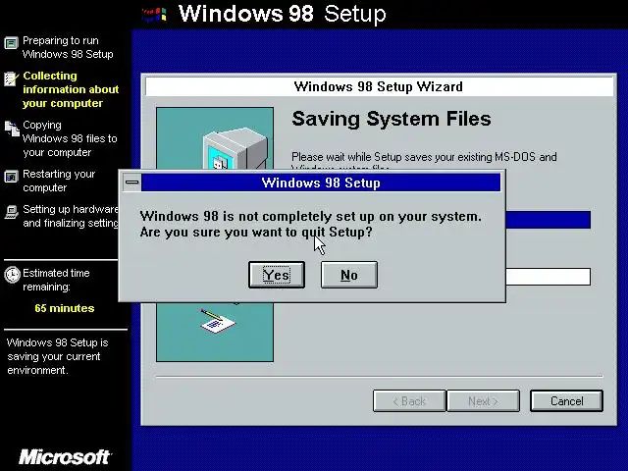Click the 'Windows 98 Setup Wizard' title
This screenshot has height=471, width=628.
(378, 86)
